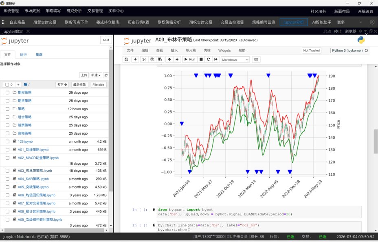The height and width of the screenshot is (242, 378).
Task: Move the cell up with arrow icon
Action: point(169,60)
